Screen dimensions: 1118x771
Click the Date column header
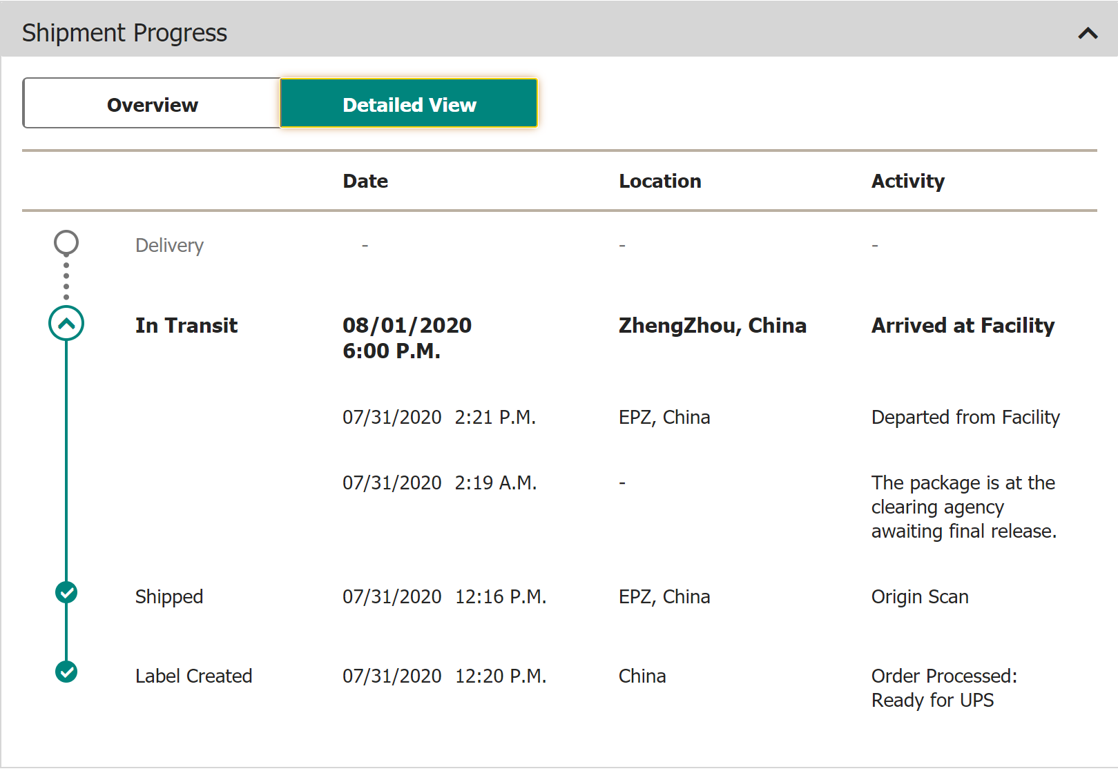[x=365, y=181]
